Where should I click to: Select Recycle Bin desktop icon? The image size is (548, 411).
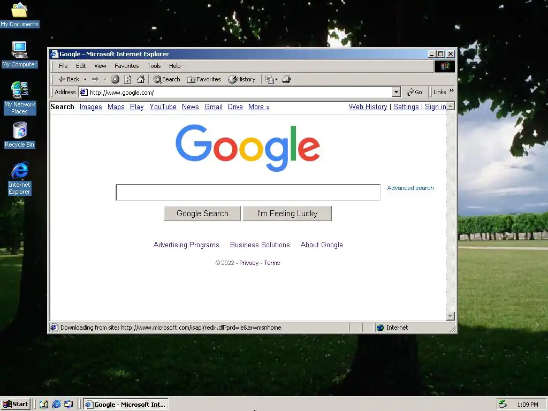[x=20, y=135]
